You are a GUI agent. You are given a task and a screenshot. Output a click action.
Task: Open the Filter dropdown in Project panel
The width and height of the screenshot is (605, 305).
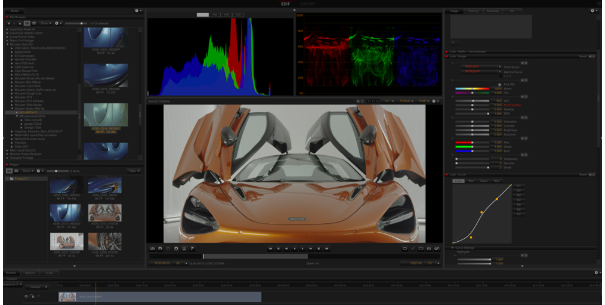[x=134, y=171]
